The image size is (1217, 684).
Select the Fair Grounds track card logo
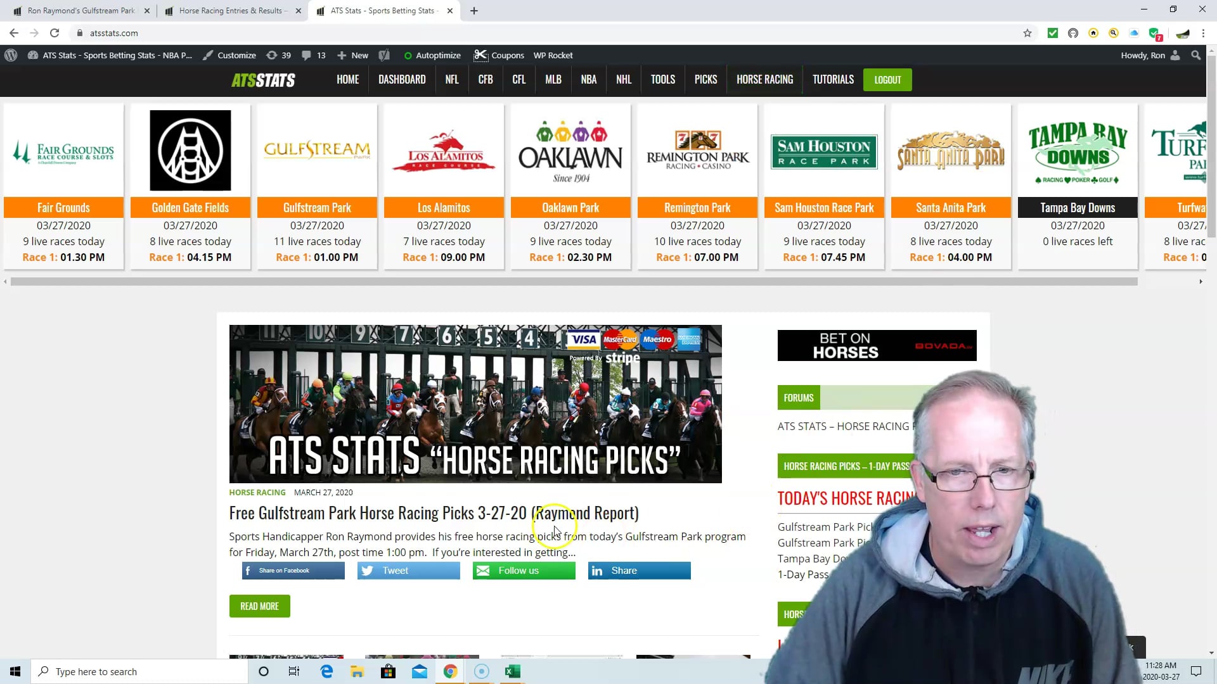pos(63,151)
